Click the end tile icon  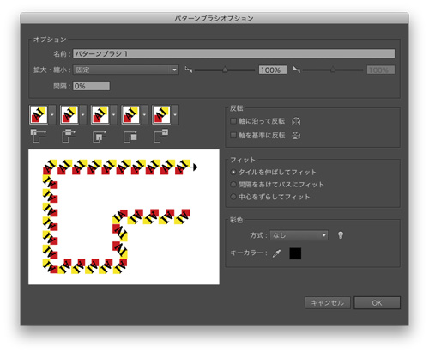coord(161,136)
